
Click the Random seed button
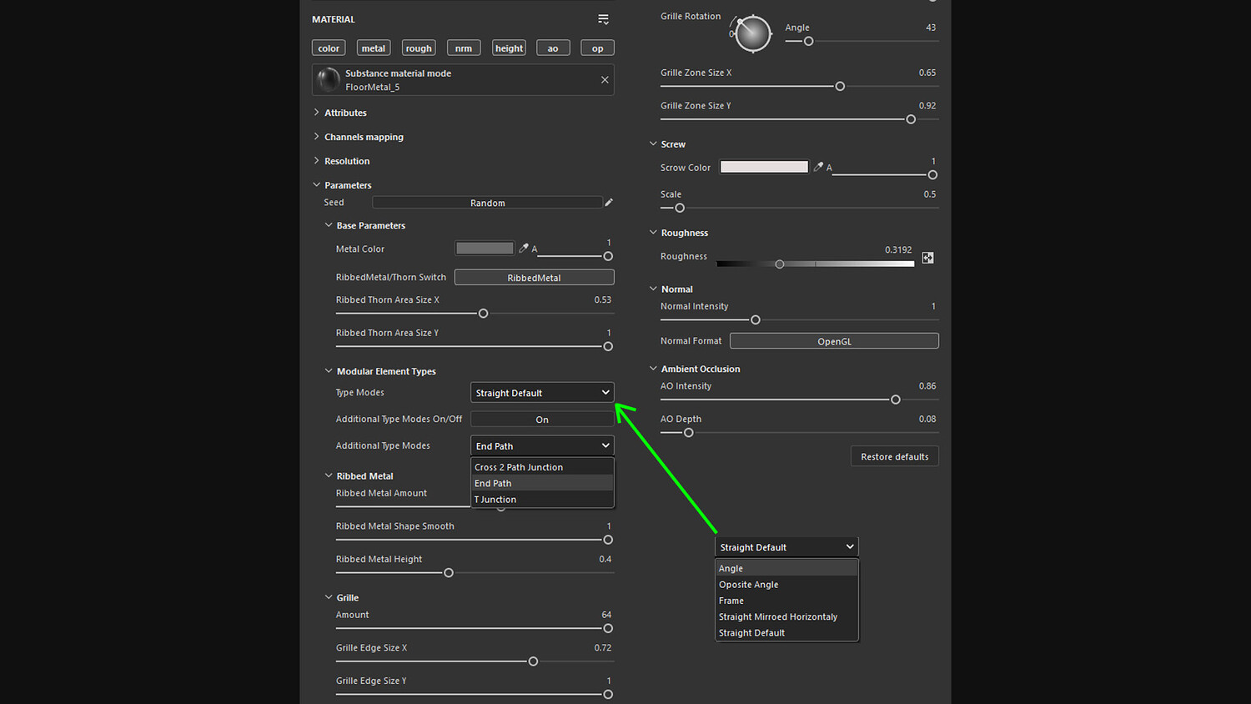pos(487,203)
